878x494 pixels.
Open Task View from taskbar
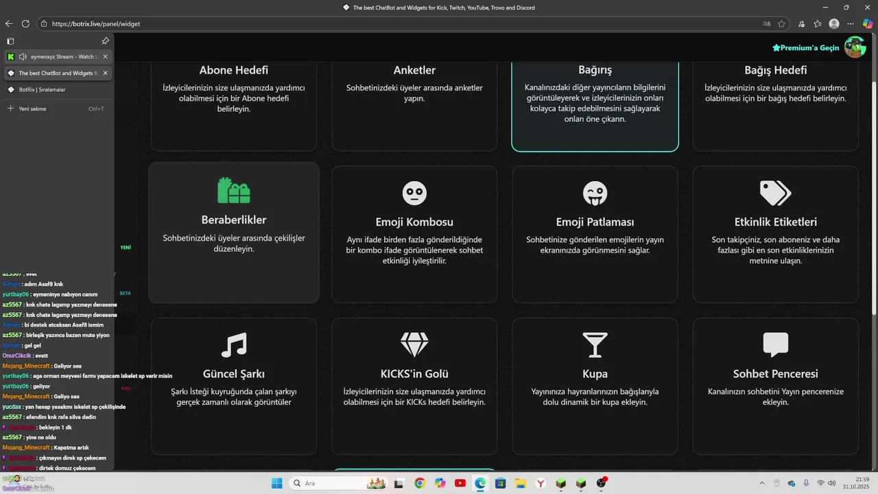tap(399, 483)
